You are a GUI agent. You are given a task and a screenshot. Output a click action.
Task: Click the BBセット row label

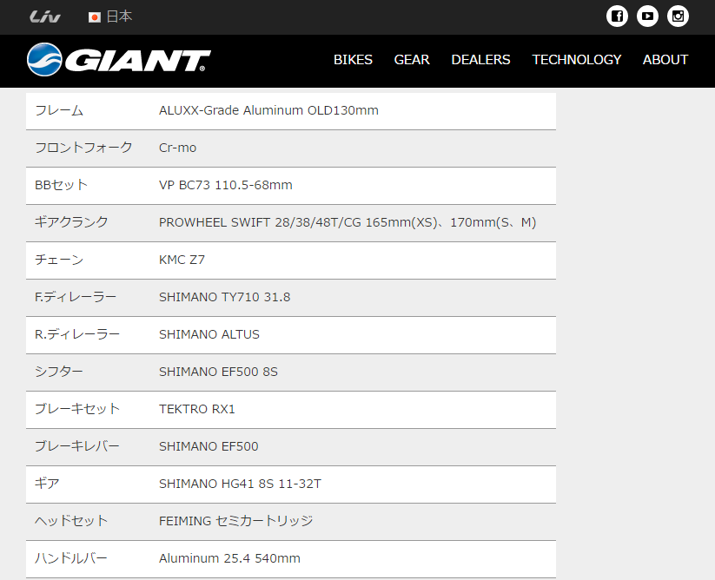[x=61, y=185]
